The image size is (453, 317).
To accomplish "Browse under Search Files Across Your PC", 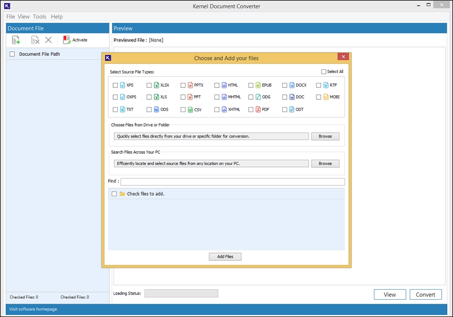I will (x=325, y=164).
